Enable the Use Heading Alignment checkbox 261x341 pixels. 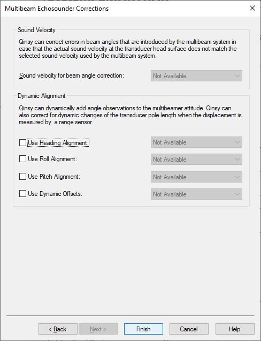click(x=22, y=143)
